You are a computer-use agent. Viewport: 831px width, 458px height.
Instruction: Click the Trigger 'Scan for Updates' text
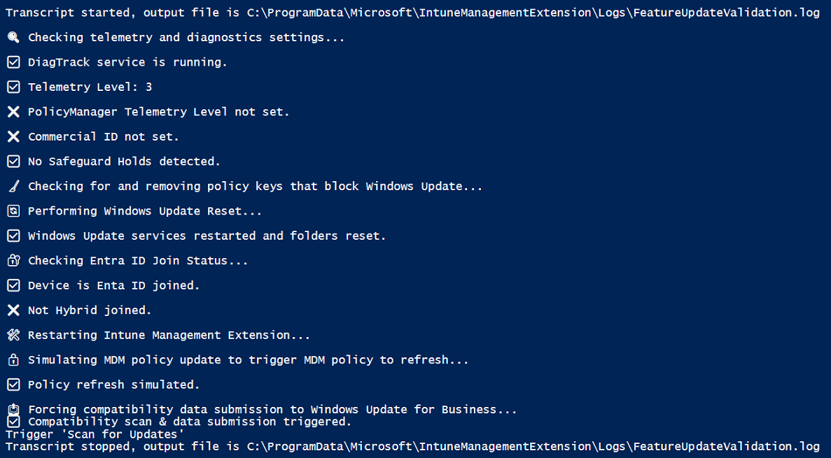[95, 434]
